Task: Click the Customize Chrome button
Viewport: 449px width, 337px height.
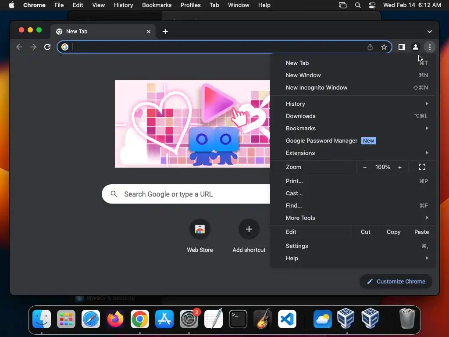Action: tap(396, 281)
